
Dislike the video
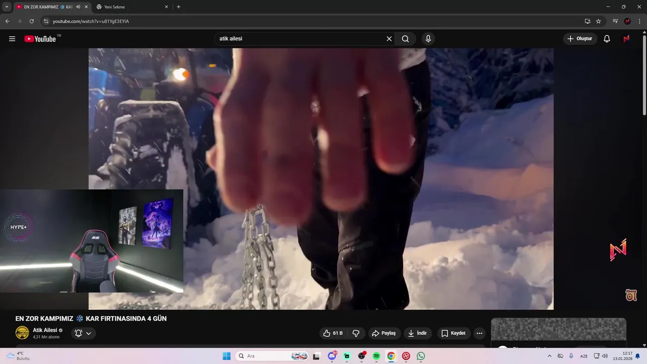coord(356,333)
